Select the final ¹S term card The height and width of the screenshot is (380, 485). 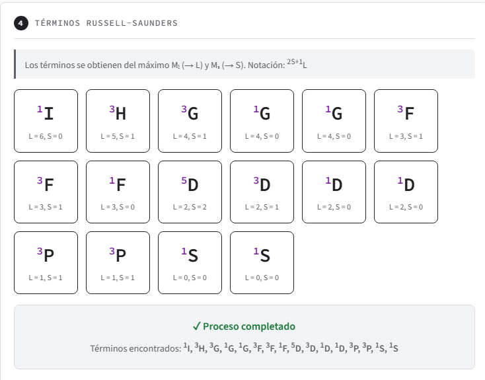(x=262, y=263)
